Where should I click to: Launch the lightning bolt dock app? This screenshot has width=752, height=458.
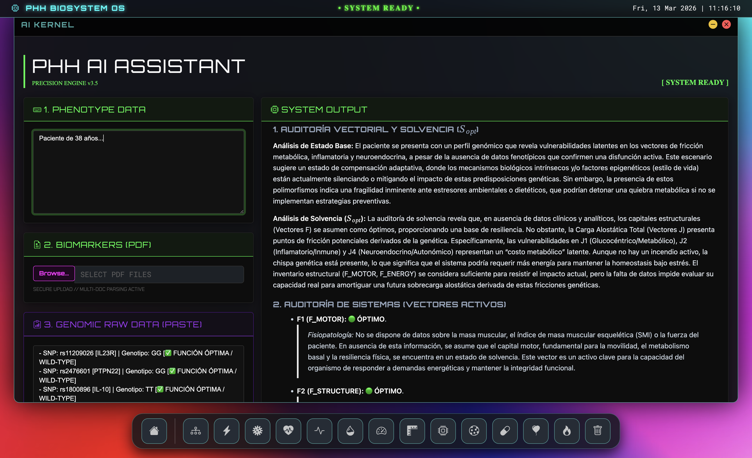point(227,431)
